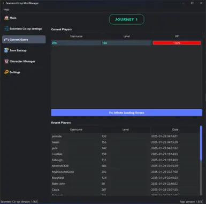Viewport: 206px width, 204px height.
Task: Click the Save Backup database icon
Action: click(x=6, y=50)
